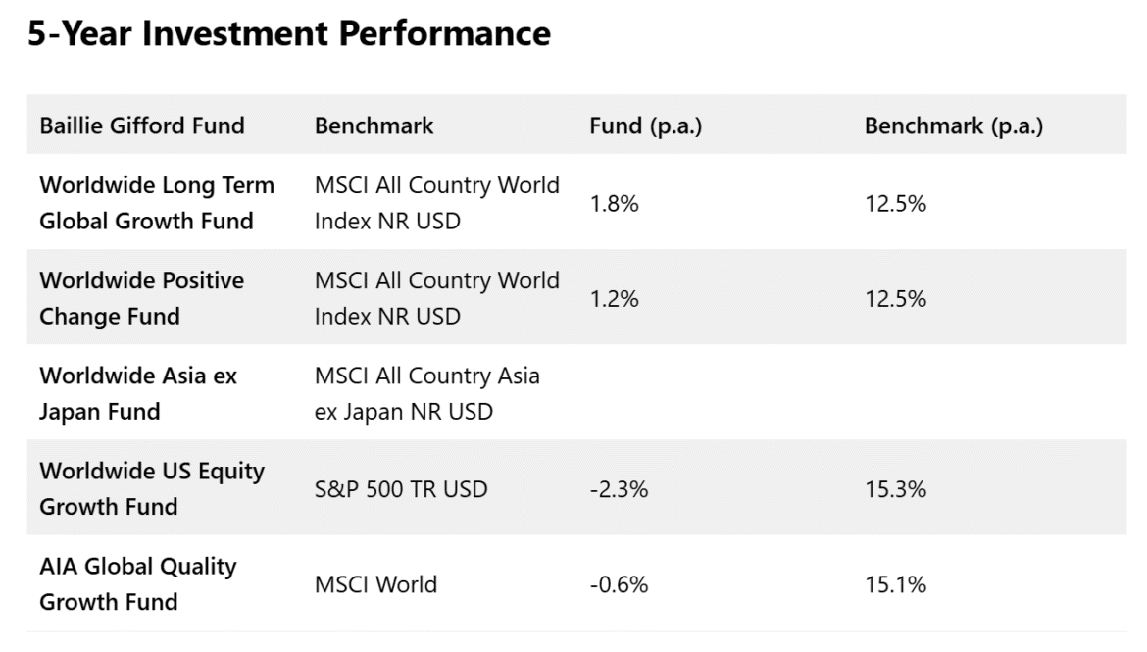Select Worldwide Asia ex Japan Fund cell
1147x652 pixels.
click(x=138, y=393)
